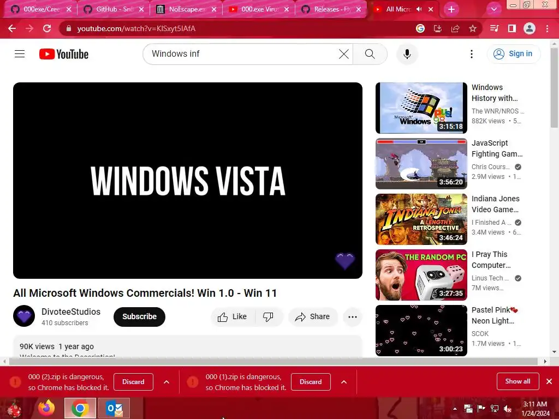Open the I Pray This Computer thumbnail
The image size is (559, 419).
pos(421,275)
